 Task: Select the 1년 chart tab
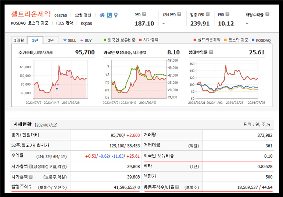pyautogui.click(x=35, y=40)
